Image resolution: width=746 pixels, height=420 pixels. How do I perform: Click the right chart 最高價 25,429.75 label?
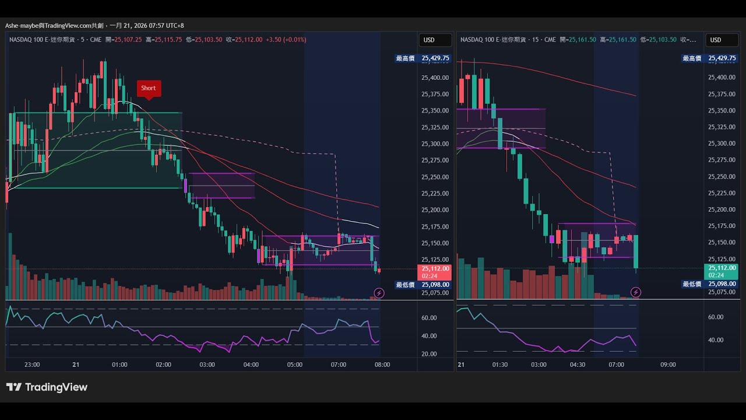(x=710, y=58)
